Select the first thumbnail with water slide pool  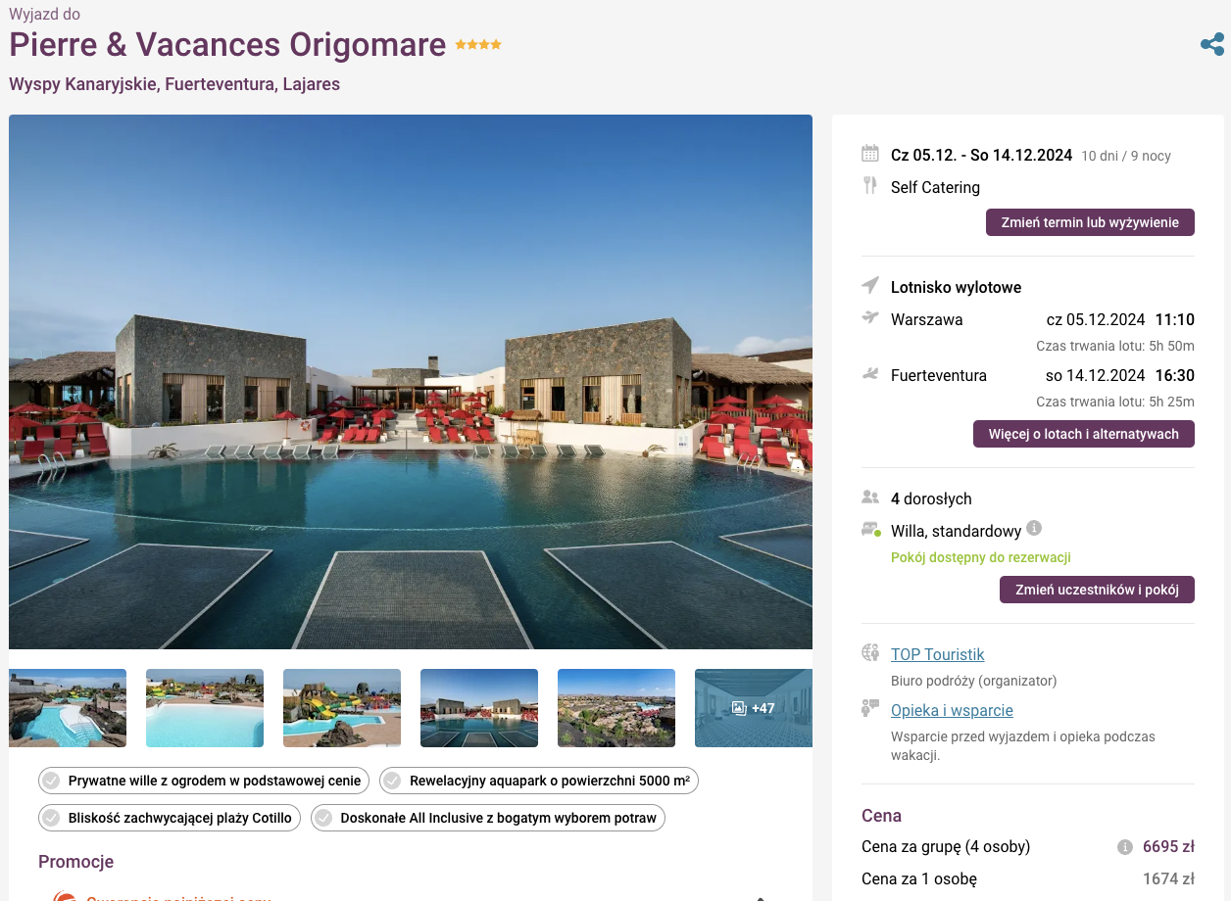click(x=68, y=708)
